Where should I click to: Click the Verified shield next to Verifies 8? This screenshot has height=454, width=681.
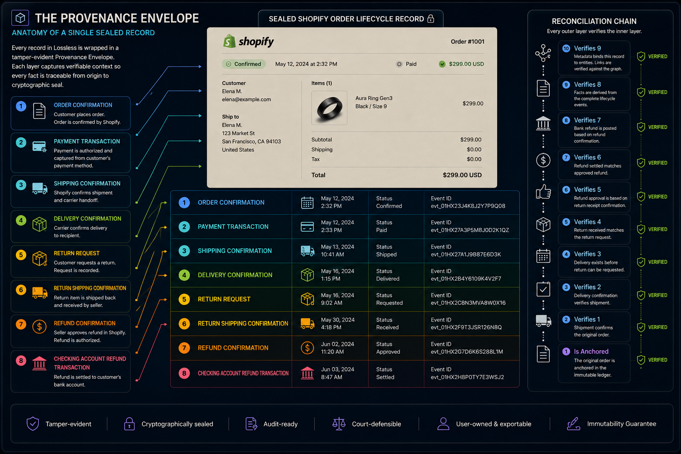coord(641,92)
